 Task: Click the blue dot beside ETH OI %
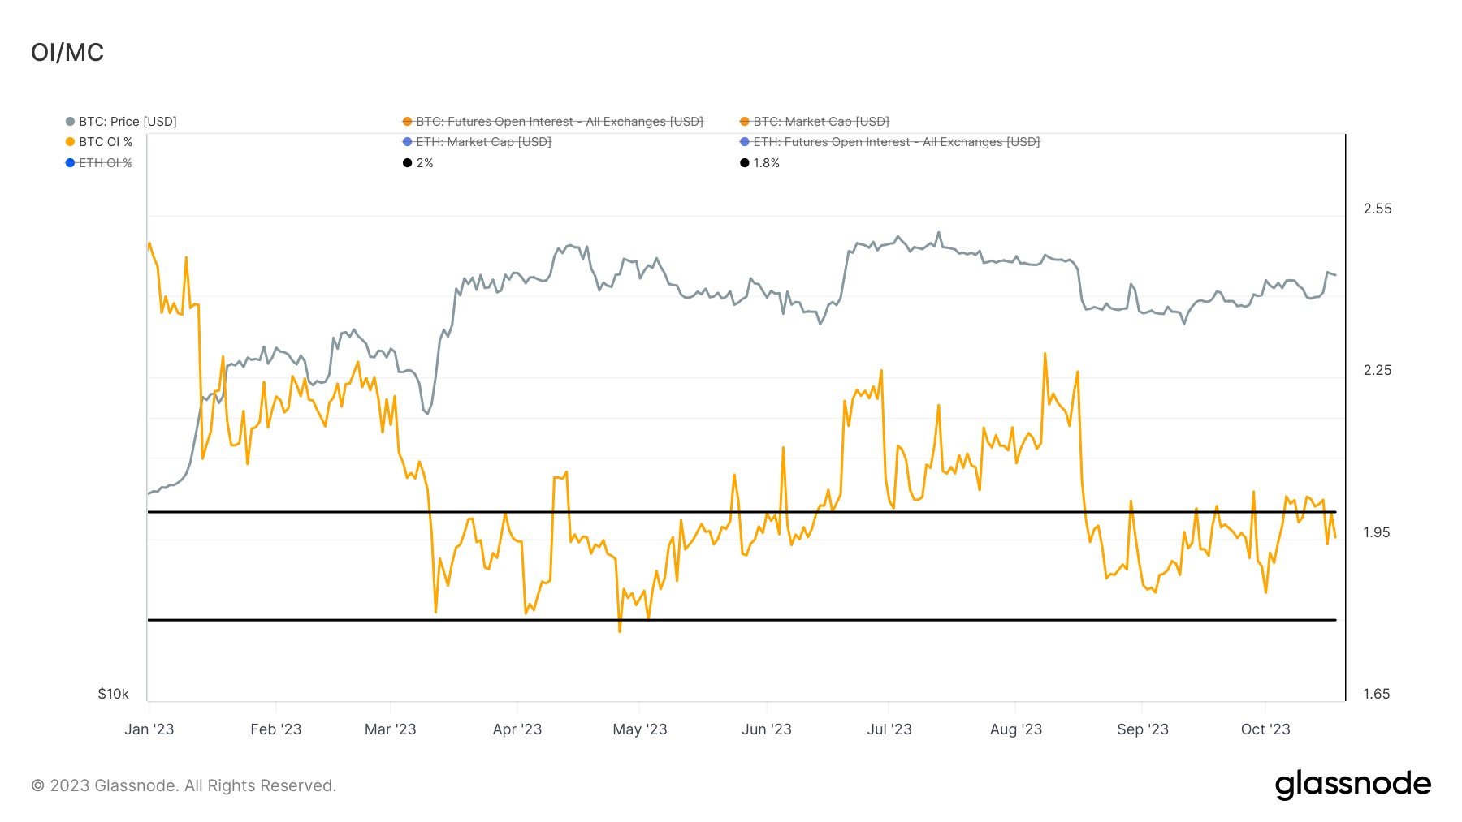(70, 163)
